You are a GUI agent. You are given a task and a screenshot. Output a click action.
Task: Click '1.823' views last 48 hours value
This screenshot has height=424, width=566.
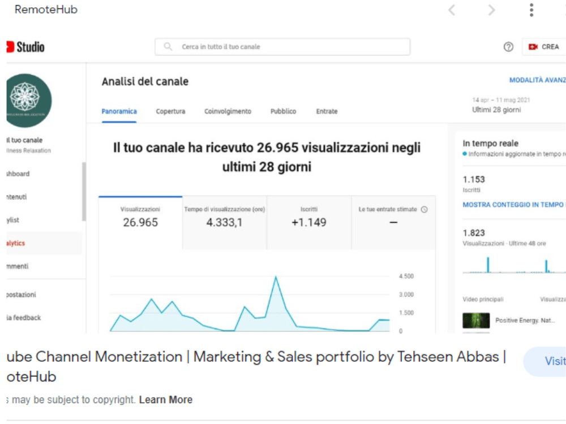[474, 233]
